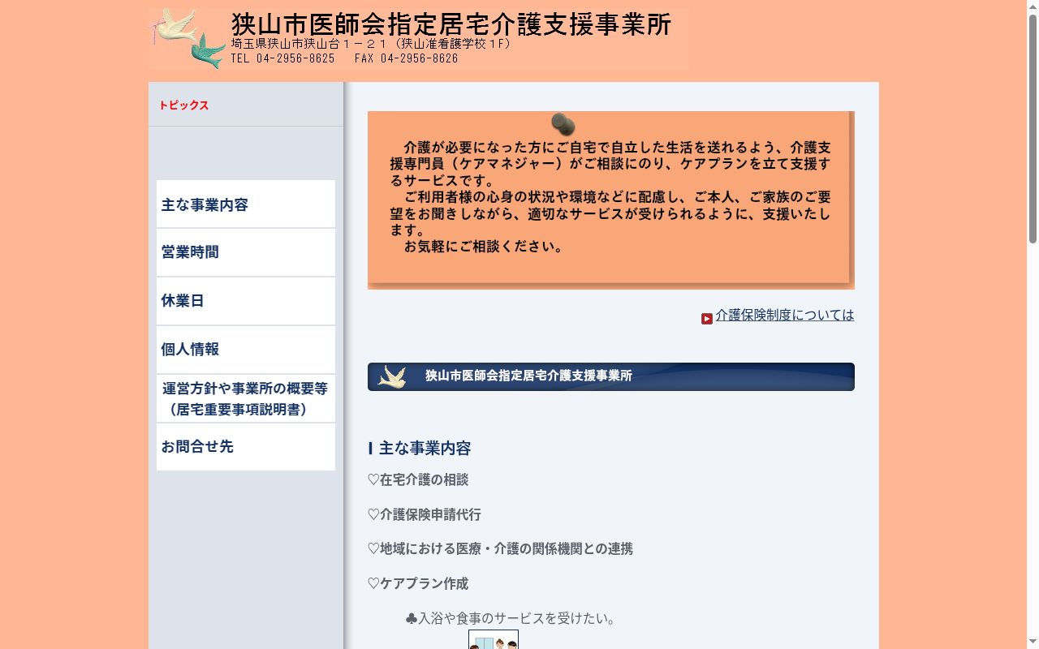The image size is (1039, 649).
Task: Select 個人情報 in the sidebar menu
Action: pyautogui.click(x=246, y=350)
